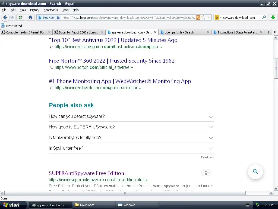Subscribe using the RSS feed icon
Image resolution: width=278 pixels, height=209 pixels.
pyautogui.click(x=198, y=17)
